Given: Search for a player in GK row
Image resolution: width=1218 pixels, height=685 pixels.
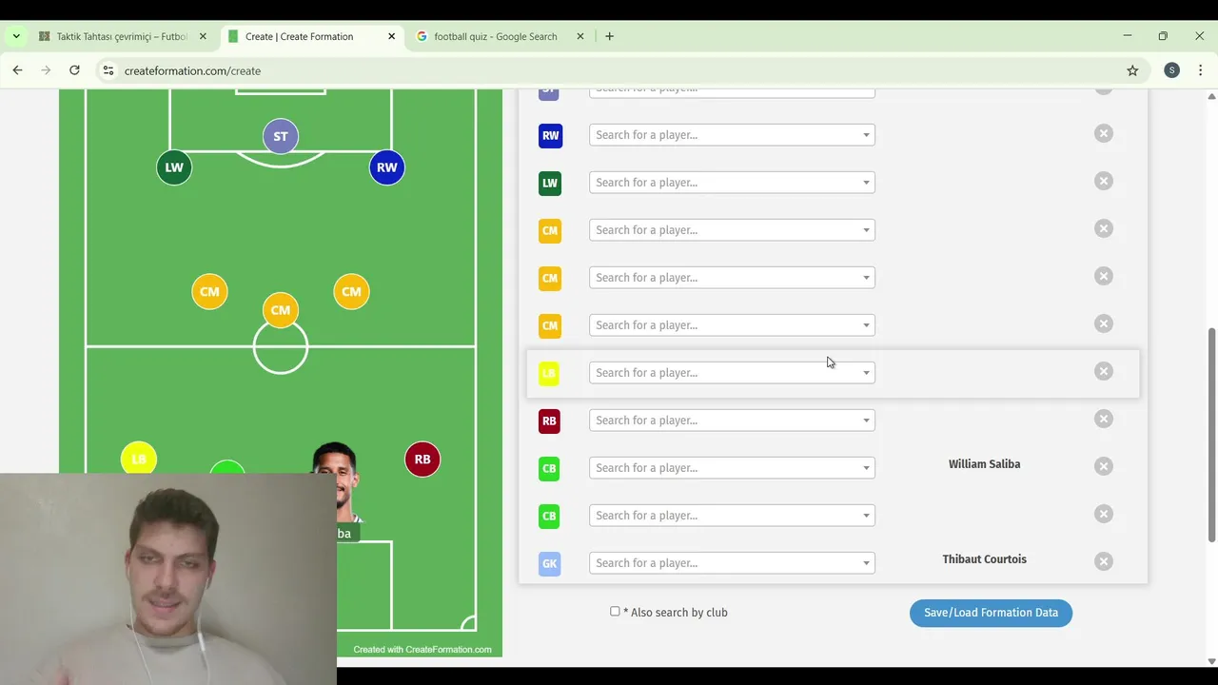Looking at the screenshot, I should [732, 563].
